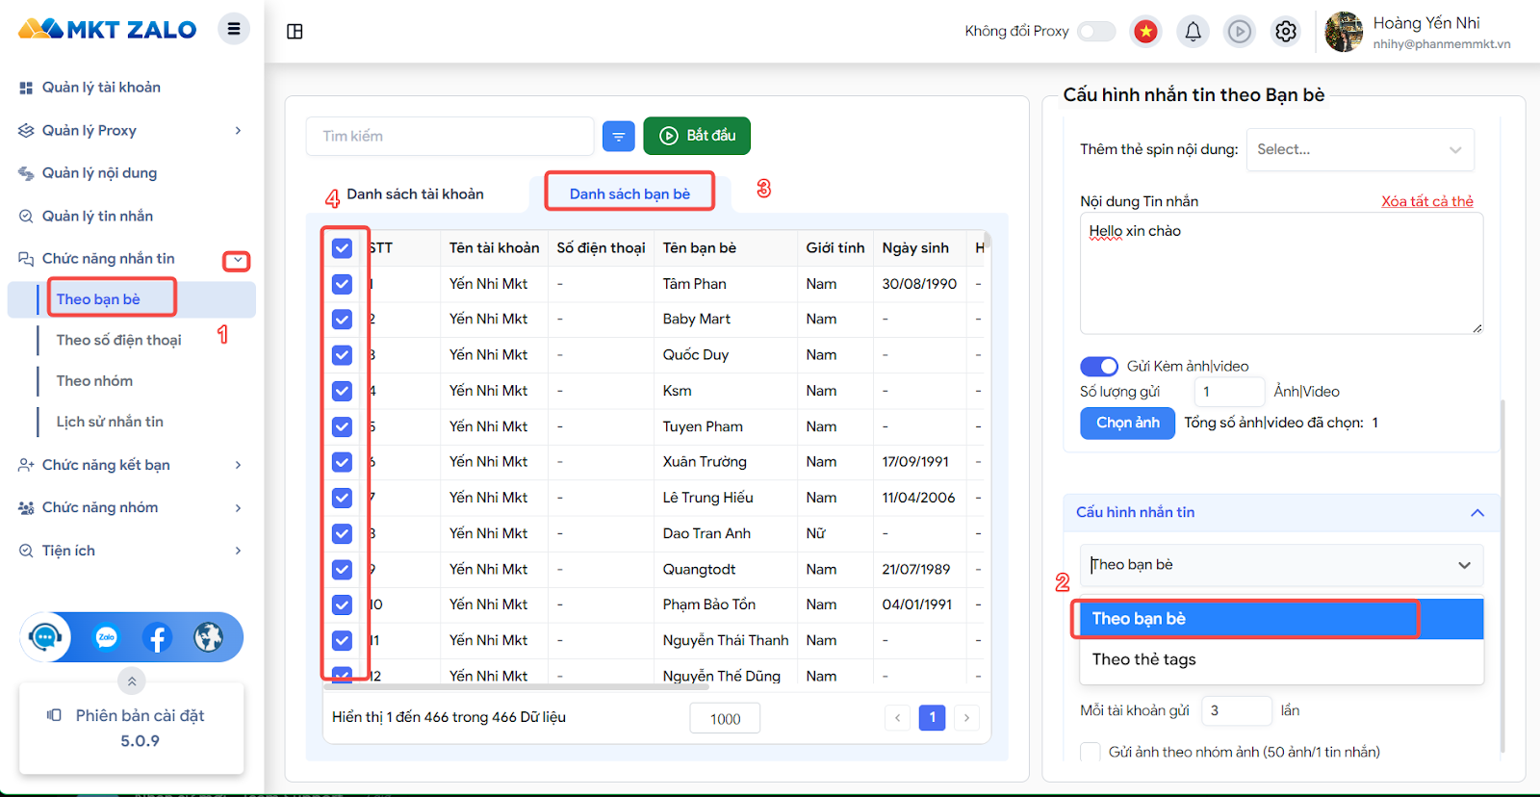Select highlighted Theo bạn bè dropdown option
1540x797 pixels.
(x=1281, y=619)
